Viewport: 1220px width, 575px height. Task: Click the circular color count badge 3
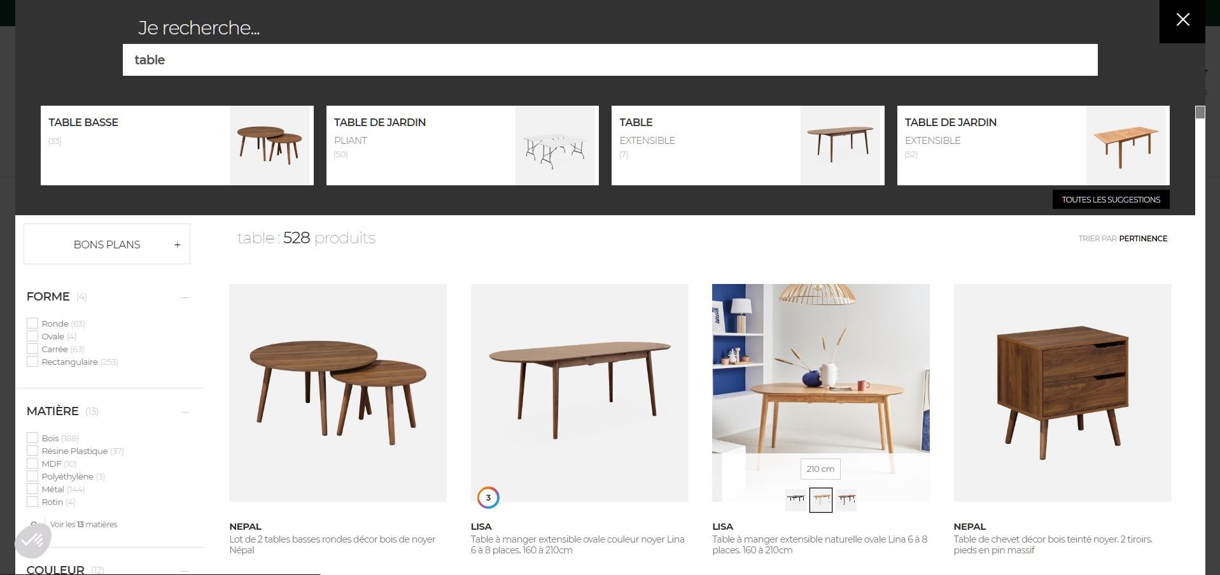click(x=488, y=498)
